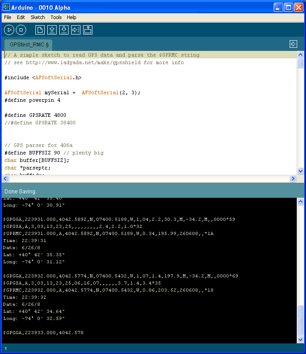This screenshot has width=306, height=354.
Task: Open the Serial Monitor
Action: pos(88,30)
